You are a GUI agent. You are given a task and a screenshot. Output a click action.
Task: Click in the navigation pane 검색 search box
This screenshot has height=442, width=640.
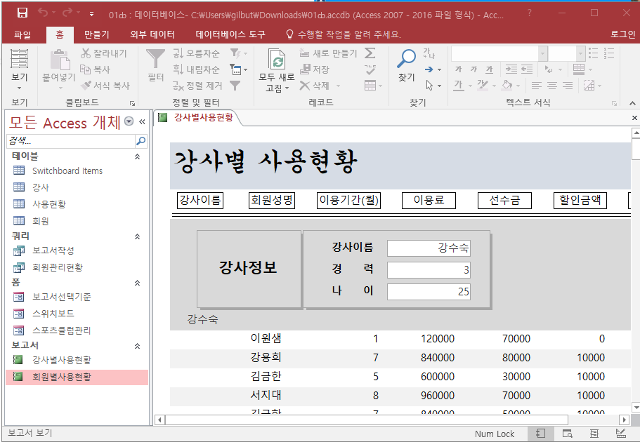click(70, 141)
